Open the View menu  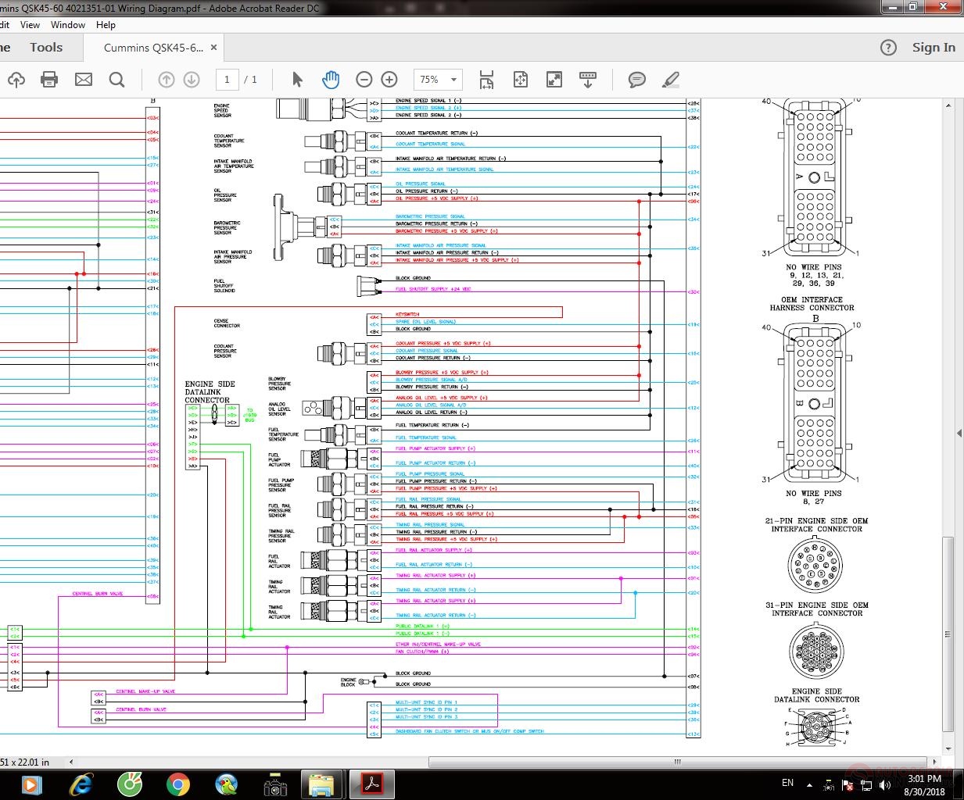30,25
